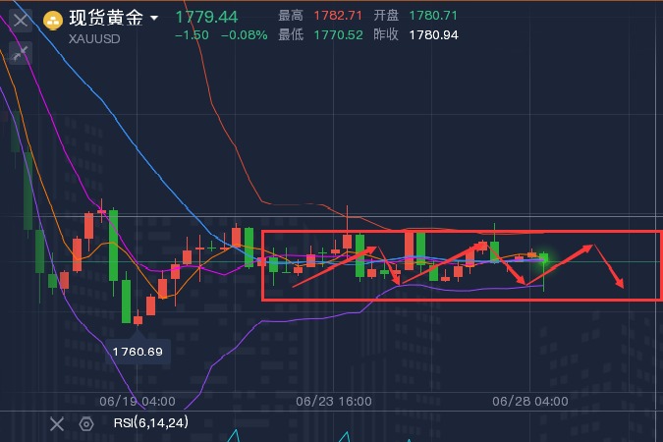Screen dimensions: 663x442
Task: Click the collapse arrows icon below the X
Action: pyautogui.click(x=21, y=53)
